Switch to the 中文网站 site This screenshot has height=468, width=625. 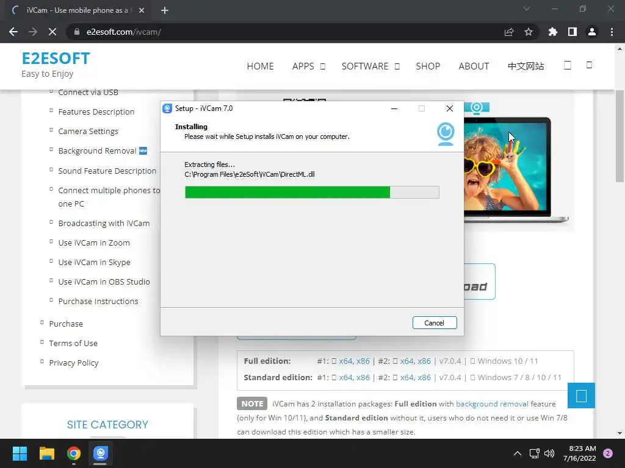[526, 66]
